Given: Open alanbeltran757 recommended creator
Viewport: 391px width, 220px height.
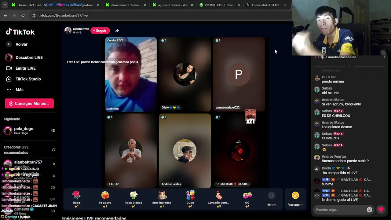Looking at the screenshot, I should [x=29, y=164].
